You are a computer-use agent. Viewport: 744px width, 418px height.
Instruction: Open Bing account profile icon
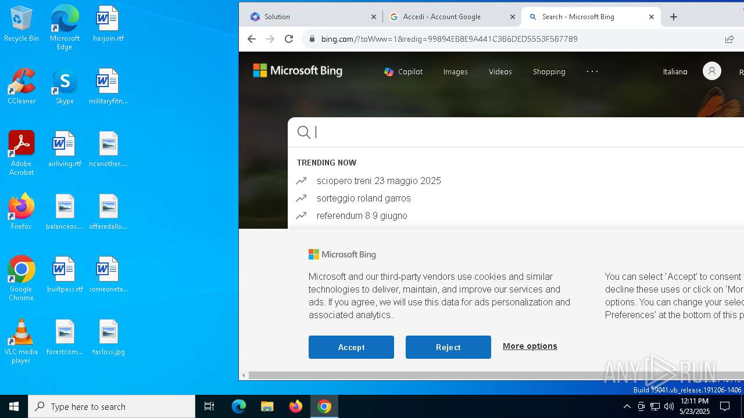[712, 71]
